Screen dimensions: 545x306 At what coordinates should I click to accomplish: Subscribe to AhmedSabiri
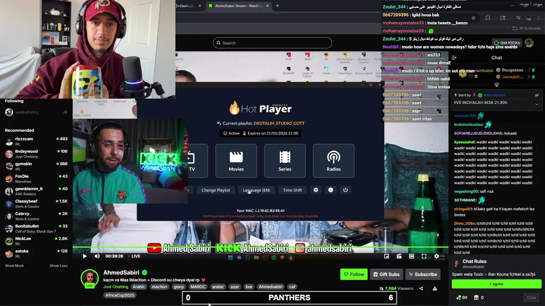click(x=422, y=274)
